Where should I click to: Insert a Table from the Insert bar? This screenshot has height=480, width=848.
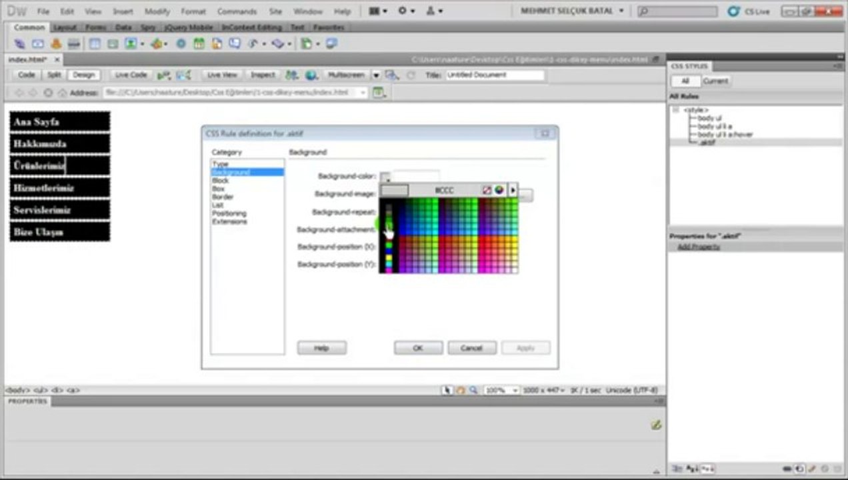click(95, 44)
